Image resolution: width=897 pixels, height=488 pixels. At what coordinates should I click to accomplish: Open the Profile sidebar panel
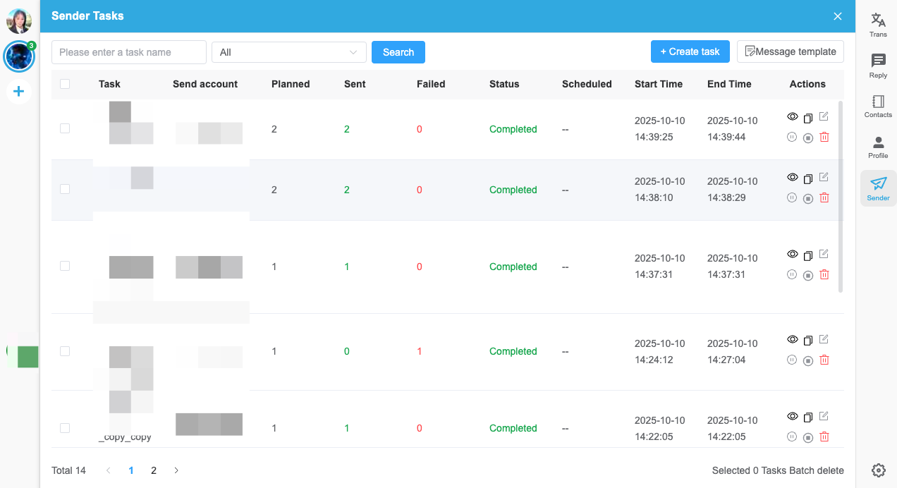click(x=878, y=147)
